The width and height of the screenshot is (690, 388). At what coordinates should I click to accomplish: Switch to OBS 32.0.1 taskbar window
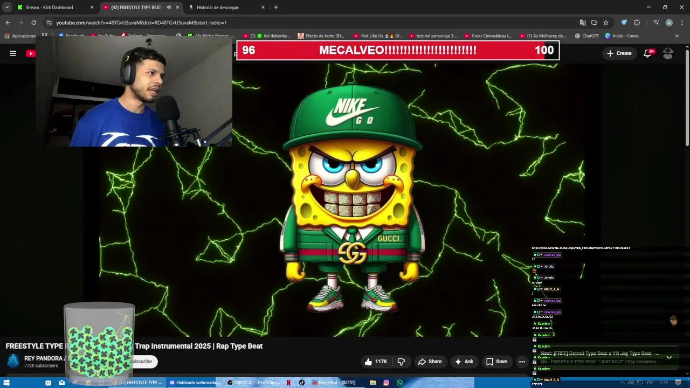coord(253,383)
